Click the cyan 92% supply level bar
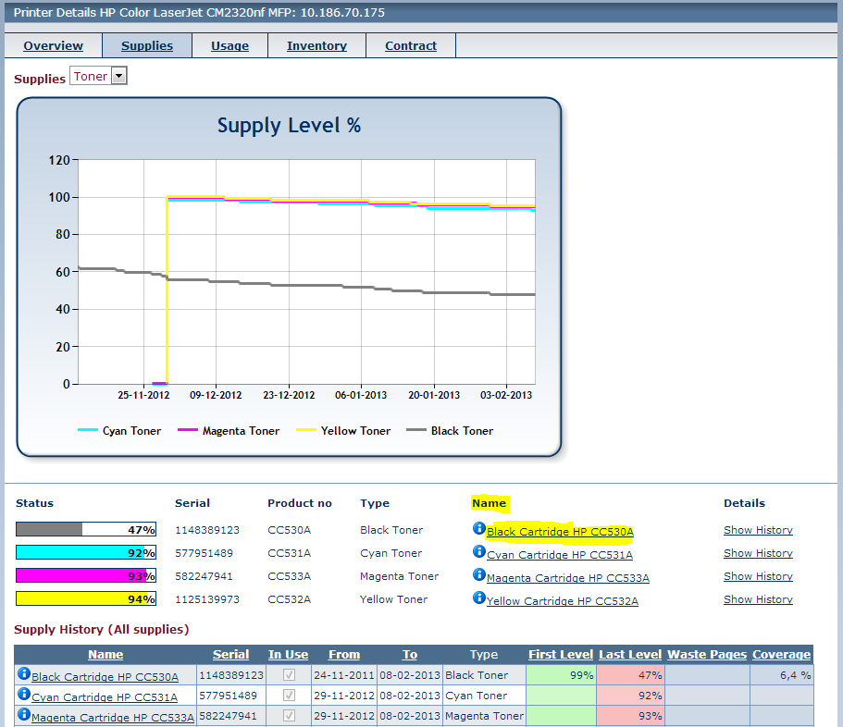The height and width of the screenshot is (727, 843). (85, 553)
